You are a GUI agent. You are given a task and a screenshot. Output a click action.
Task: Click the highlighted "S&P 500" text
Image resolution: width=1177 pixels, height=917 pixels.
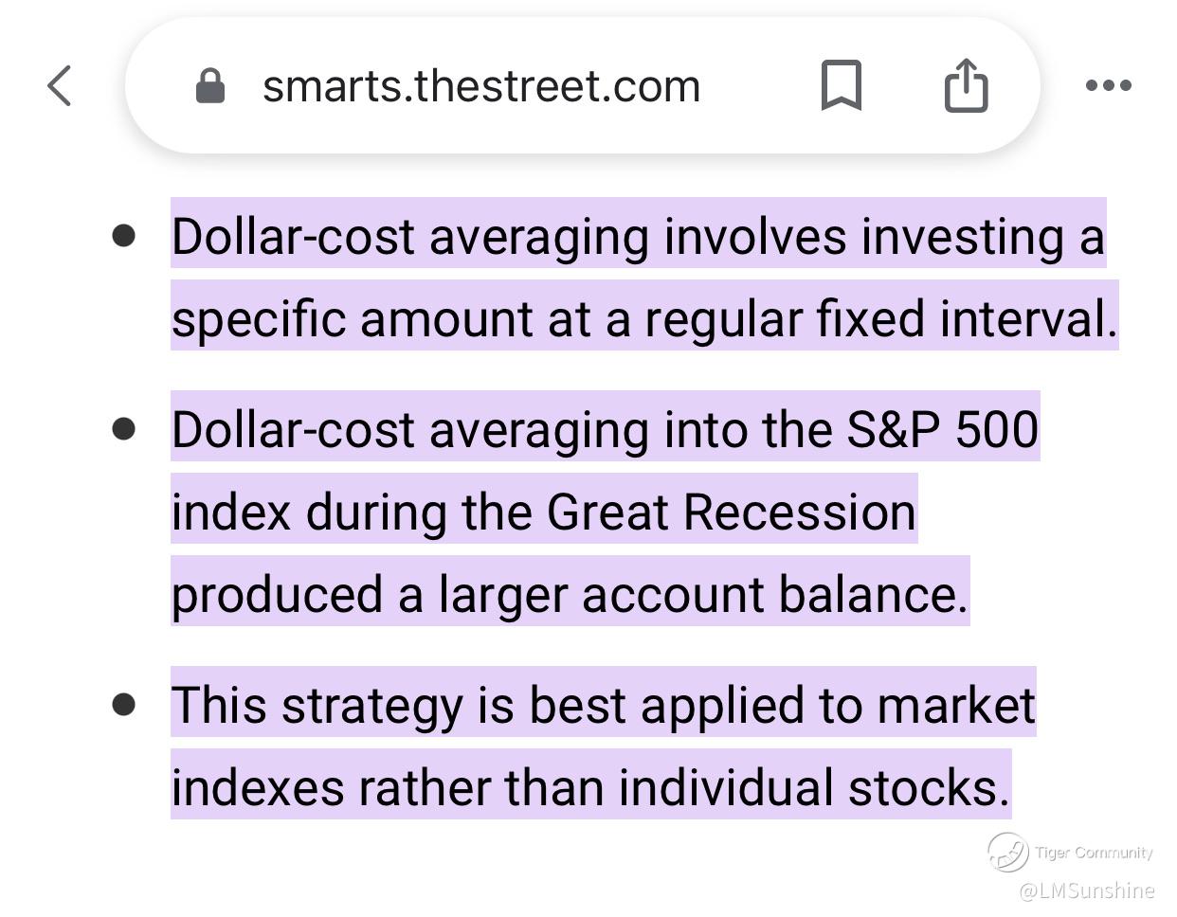coord(942,428)
